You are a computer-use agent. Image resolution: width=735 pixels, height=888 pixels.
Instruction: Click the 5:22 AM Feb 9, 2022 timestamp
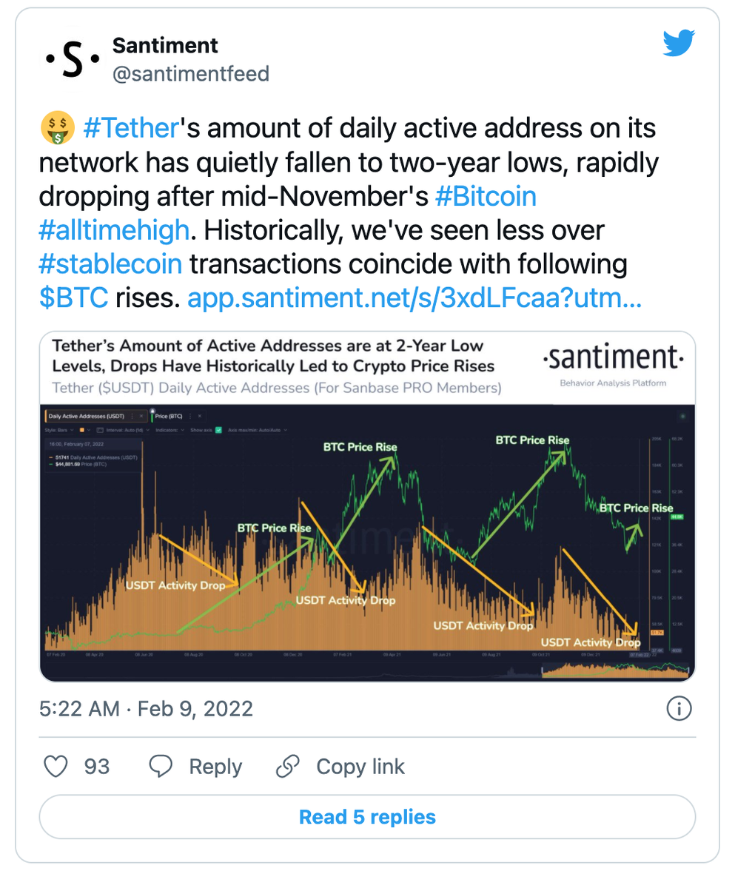pyautogui.click(x=146, y=709)
